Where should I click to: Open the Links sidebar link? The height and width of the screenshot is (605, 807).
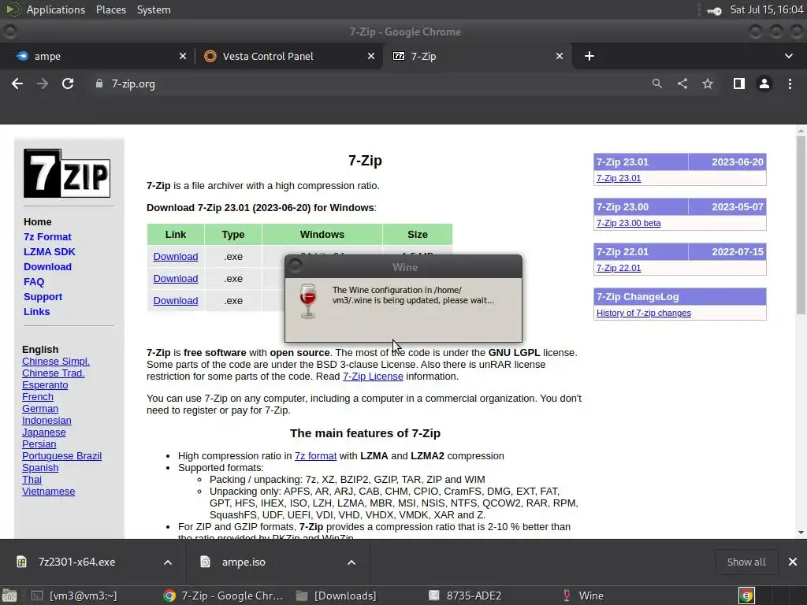(x=36, y=311)
